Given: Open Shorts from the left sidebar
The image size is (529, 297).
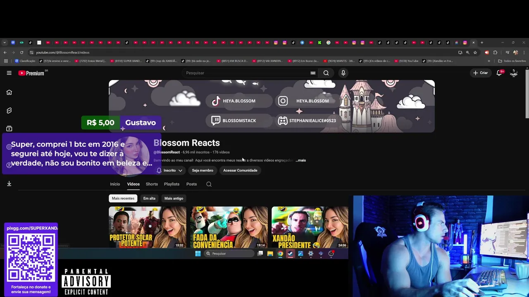Looking at the screenshot, I should [9, 111].
